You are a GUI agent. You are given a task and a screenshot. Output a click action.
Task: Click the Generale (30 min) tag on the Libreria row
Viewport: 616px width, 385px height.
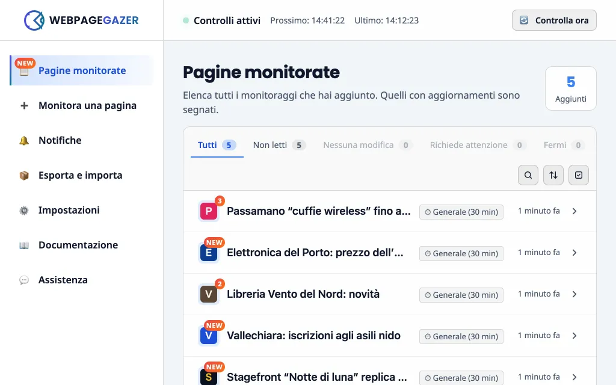point(461,295)
